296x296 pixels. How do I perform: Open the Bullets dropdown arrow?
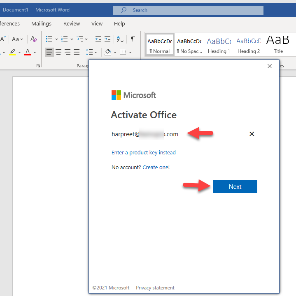[x=56, y=39]
